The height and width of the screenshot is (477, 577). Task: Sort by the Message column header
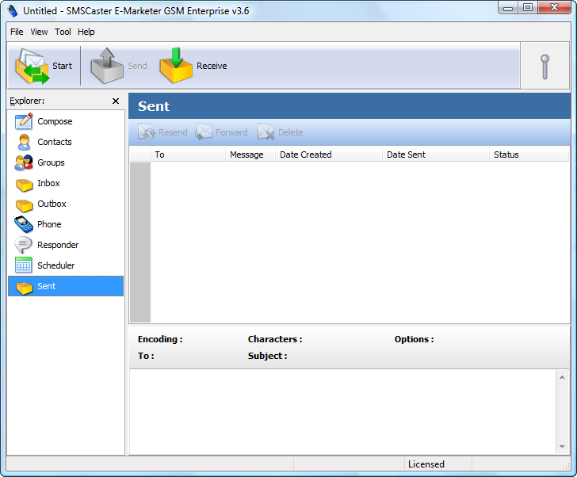(x=250, y=155)
